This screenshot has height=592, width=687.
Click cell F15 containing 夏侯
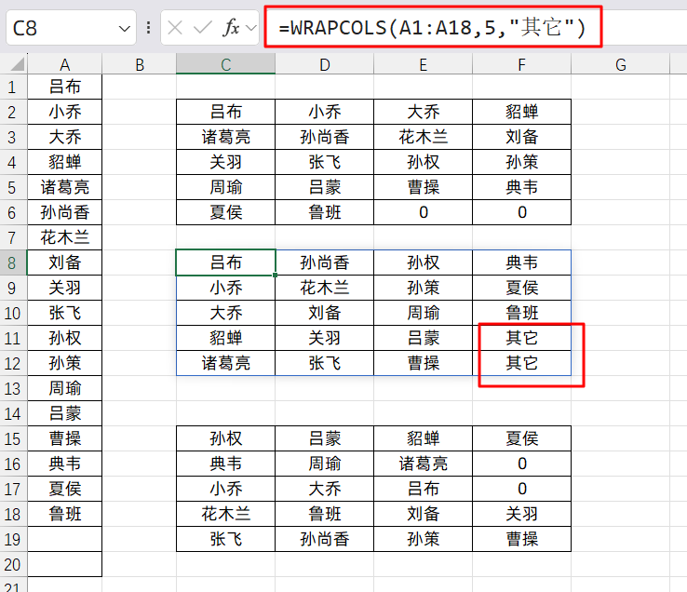[521, 438]
